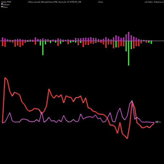Click the Volume legend label
Image resolution: width=164 pixels, height=164 pixels.
pos(6,5)
